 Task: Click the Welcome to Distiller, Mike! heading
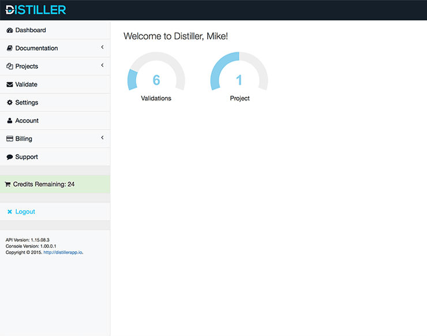[x=175, y=36]
